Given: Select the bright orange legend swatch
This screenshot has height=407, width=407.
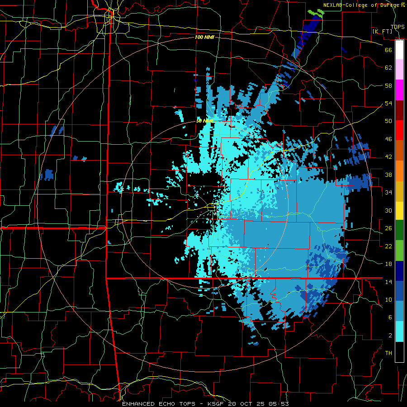Looking at the screenshot, I should point(399,171).
